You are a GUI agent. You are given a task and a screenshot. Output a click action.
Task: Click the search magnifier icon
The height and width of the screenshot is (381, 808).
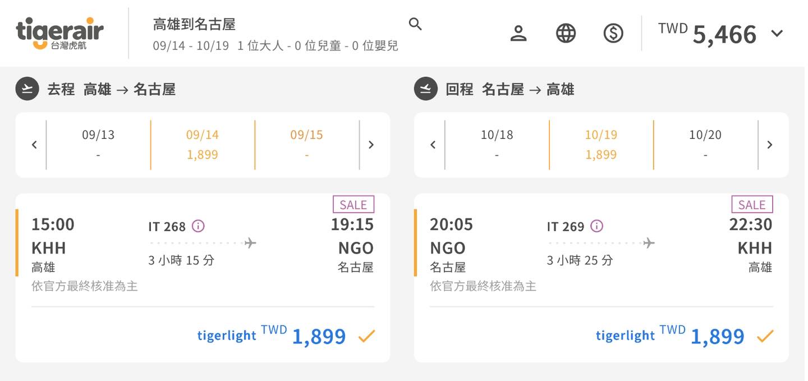coord(415,24)
